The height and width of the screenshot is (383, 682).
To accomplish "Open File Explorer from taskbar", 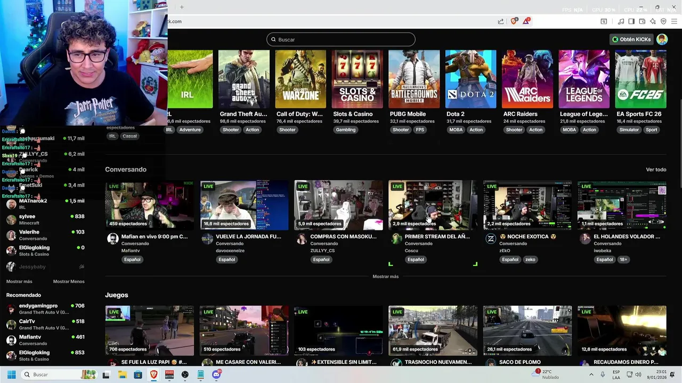I will [x=122, y=374].
